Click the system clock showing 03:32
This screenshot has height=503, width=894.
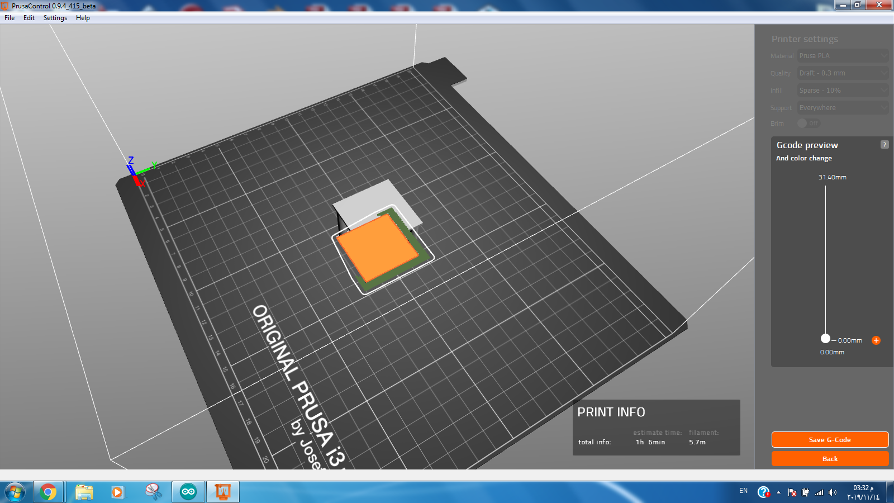pyautogui.click(x=863, y=492)
